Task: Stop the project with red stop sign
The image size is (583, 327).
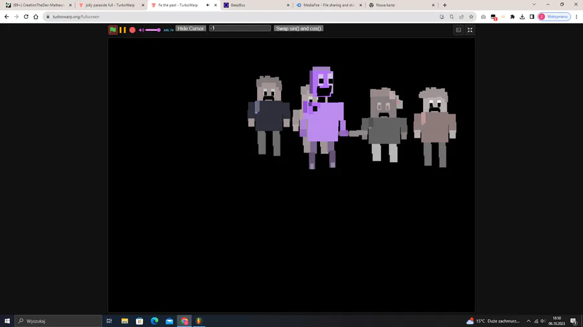Action: (132, 30)
